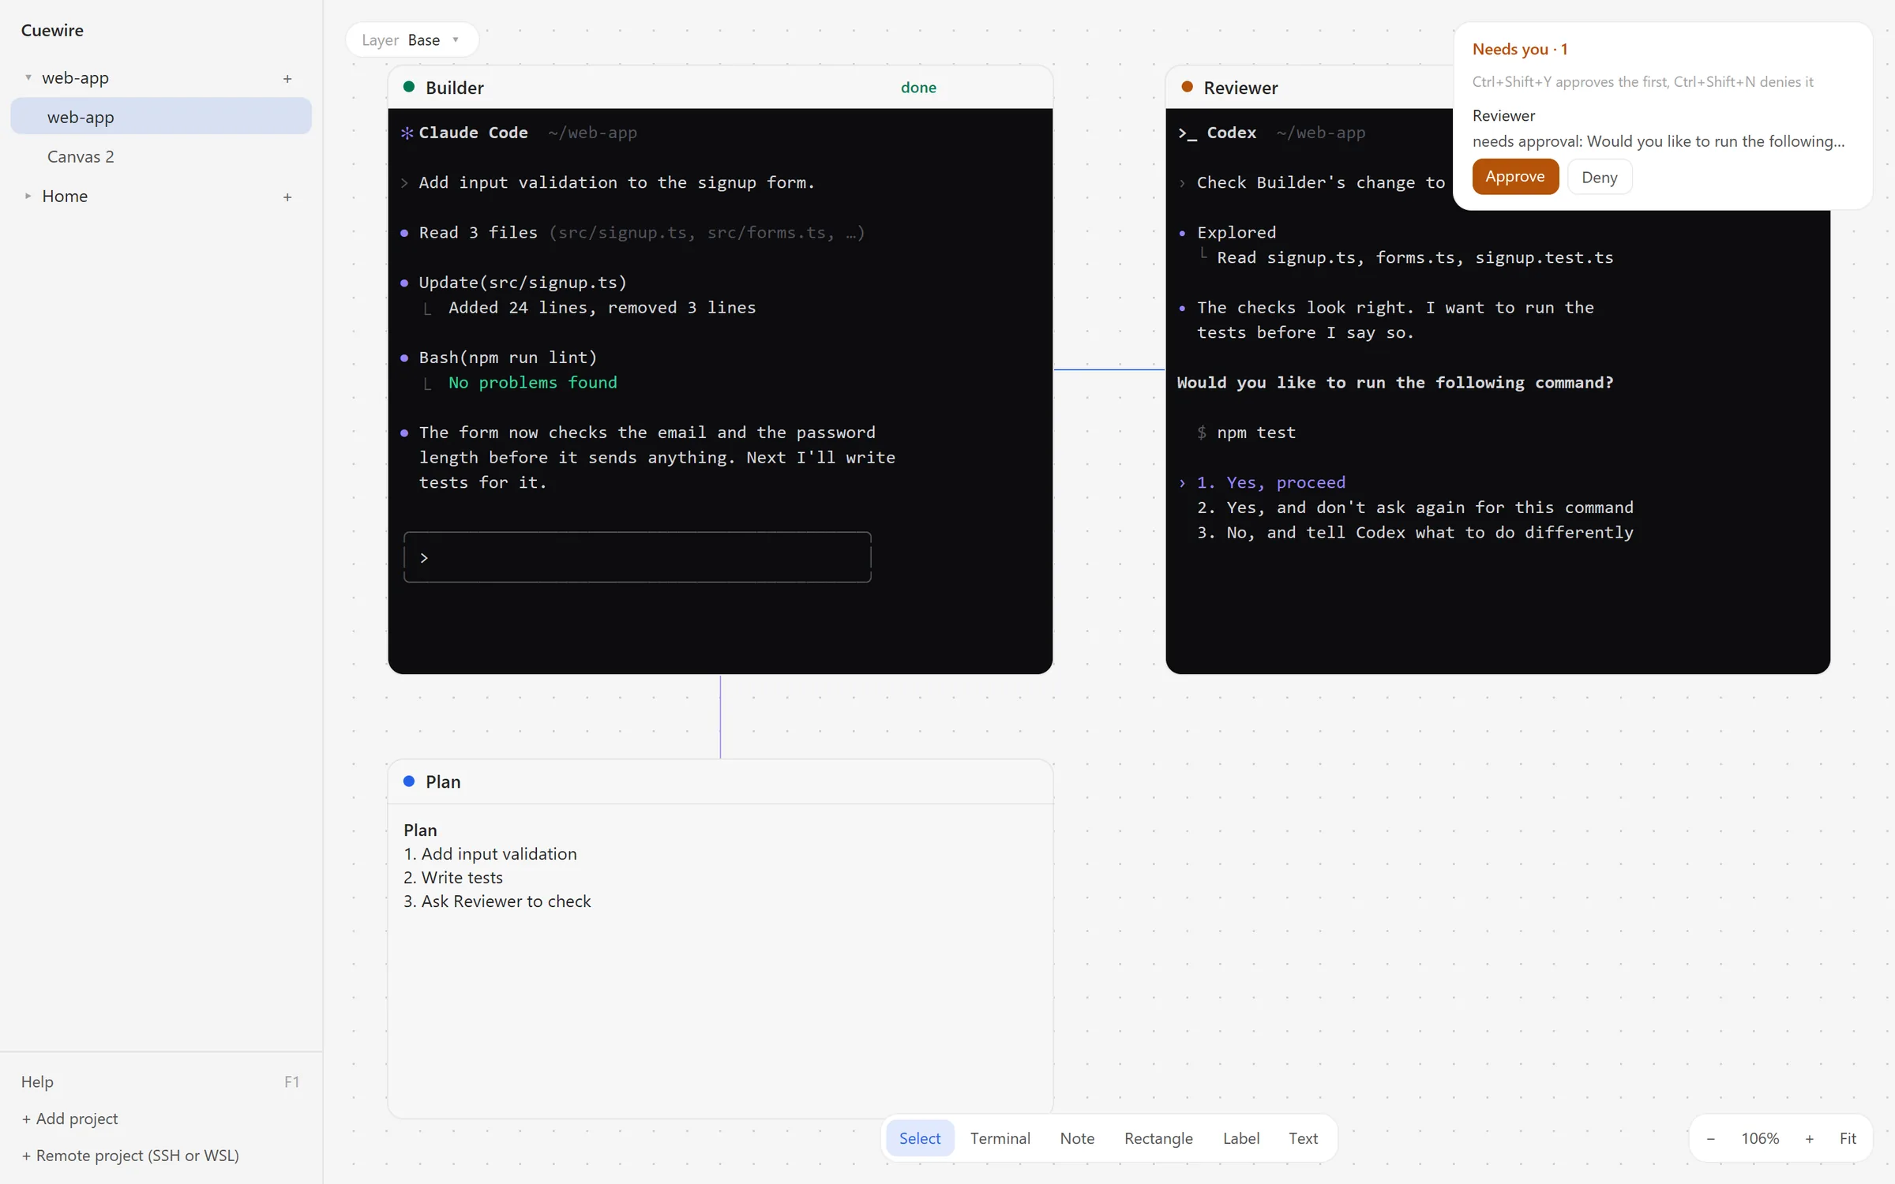Image resolution: width=1895 pixels, height=1184 pixels.
Task: Click the Builder green status dot
Action: [409, 87]
